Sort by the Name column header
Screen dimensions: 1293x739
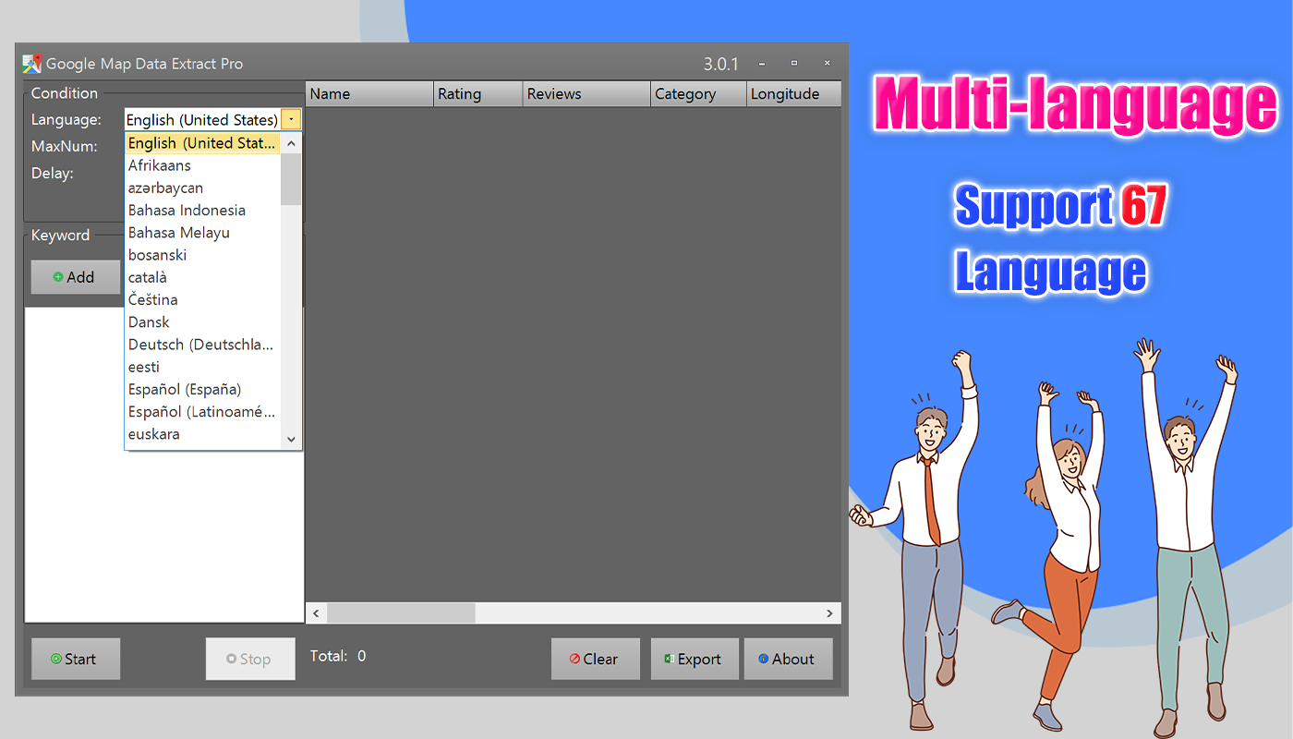pyautogui.click(x=369, y=94)
